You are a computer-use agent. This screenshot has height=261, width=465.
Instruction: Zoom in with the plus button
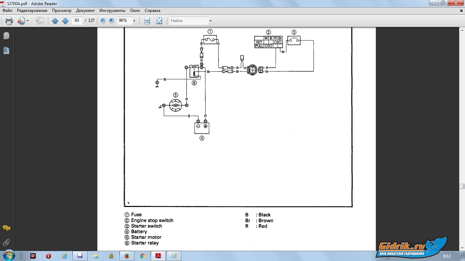click(111, 21)
